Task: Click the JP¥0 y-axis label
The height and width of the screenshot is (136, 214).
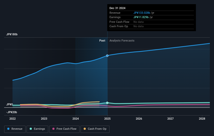Action: 10,105
